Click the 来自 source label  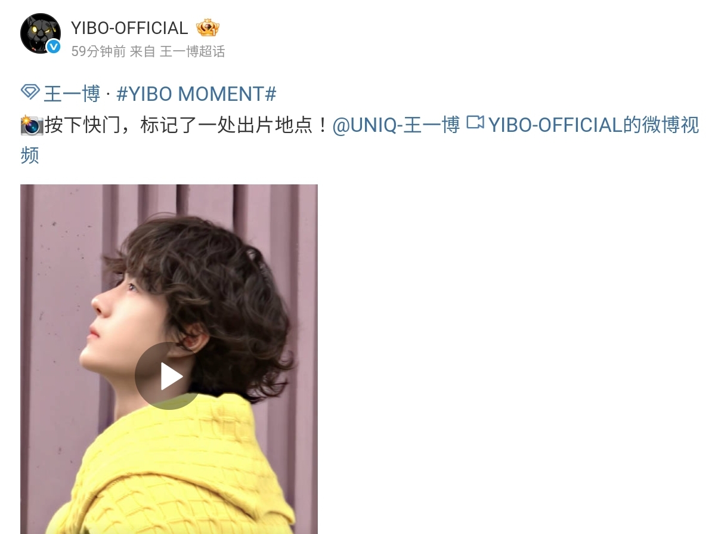point(143,51)
